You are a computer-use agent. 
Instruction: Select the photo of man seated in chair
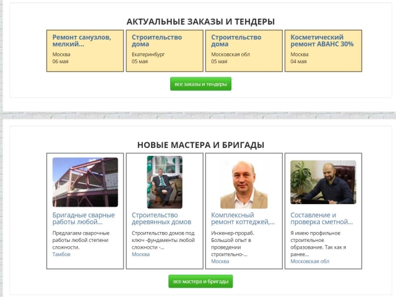pyautogui.click(x=164, y=182)
